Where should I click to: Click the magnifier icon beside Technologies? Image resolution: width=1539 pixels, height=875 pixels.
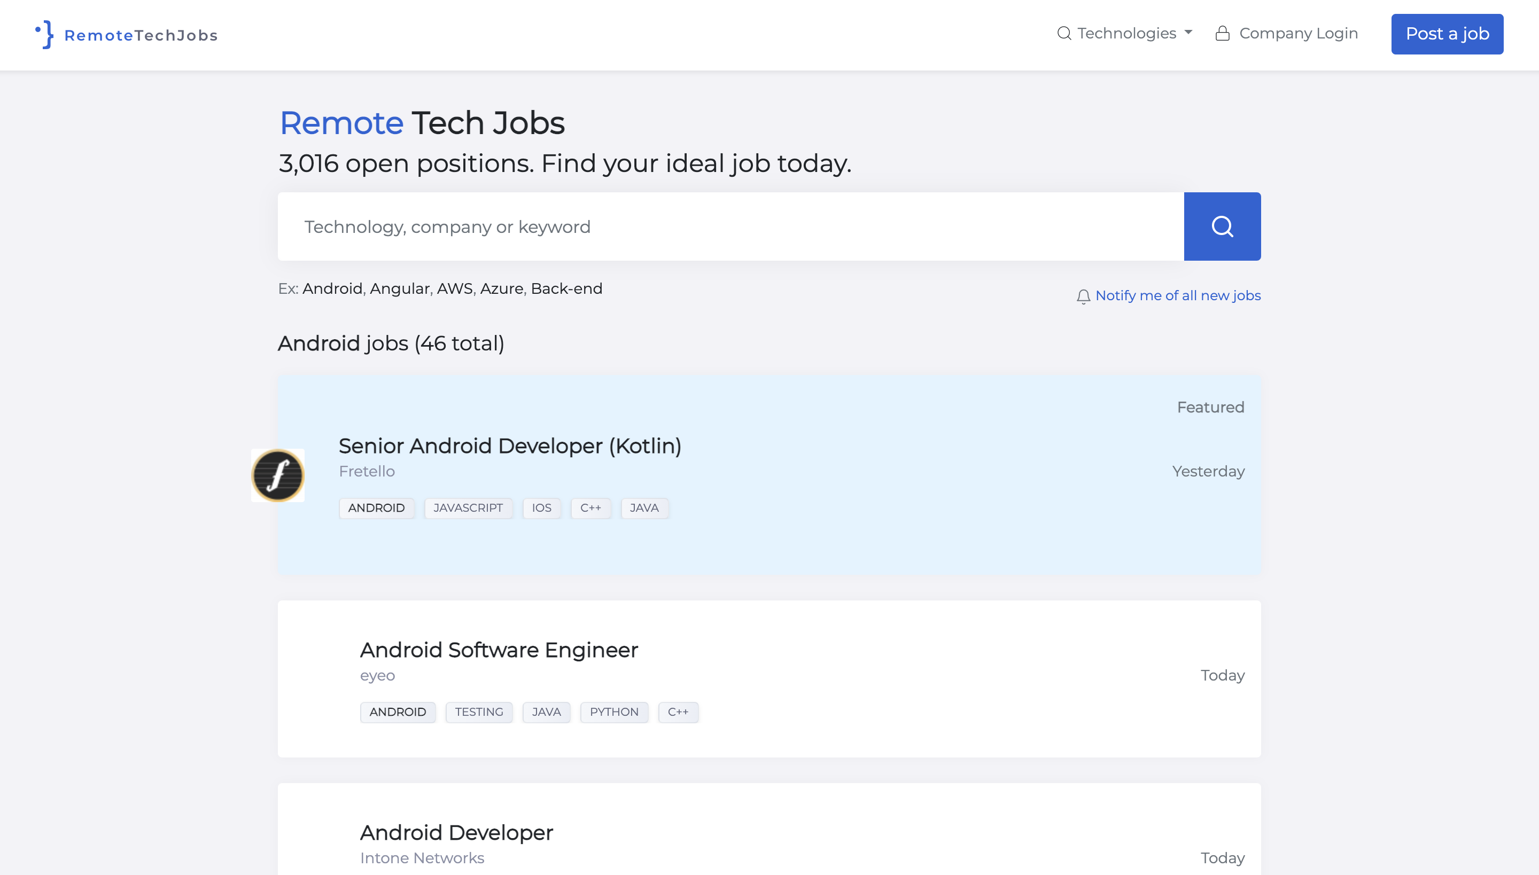pos(1064,33)
